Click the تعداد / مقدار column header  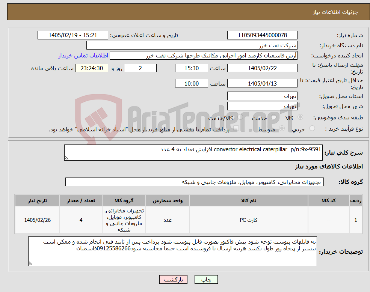pos(81,200)
